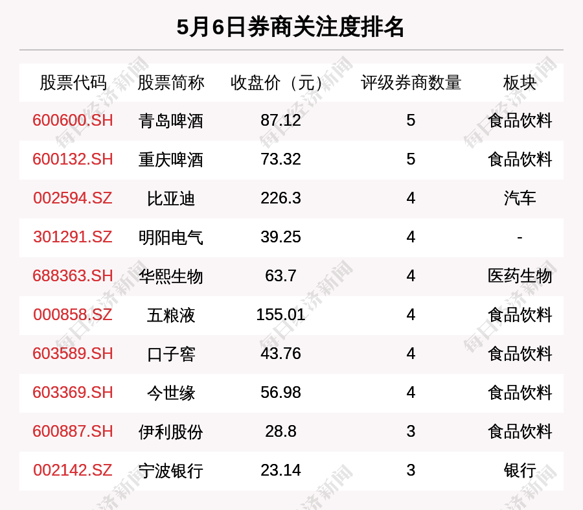Click closing price 43.76
The image size is (583, 510).
click(x=280, y=353)
